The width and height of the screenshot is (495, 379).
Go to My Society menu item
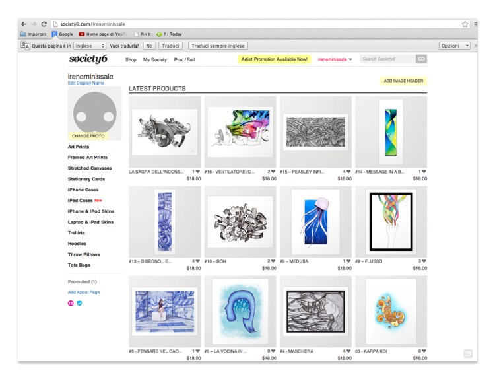tap(155, 59)
